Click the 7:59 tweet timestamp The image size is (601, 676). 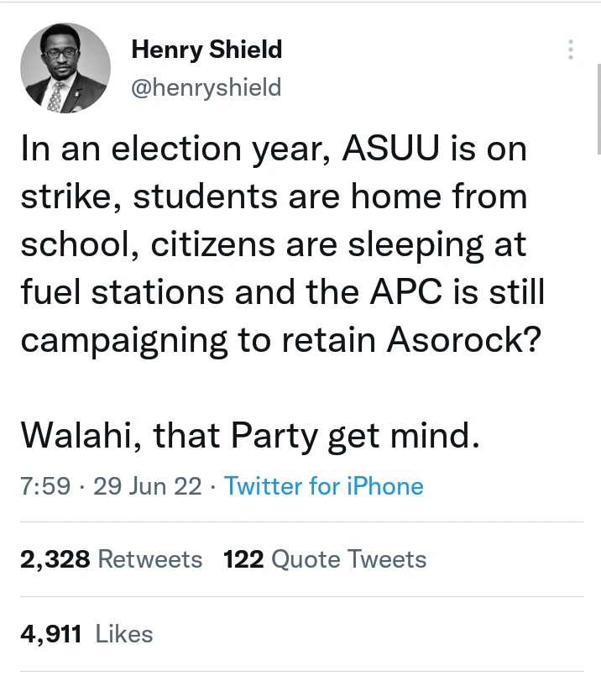point(45,486)
